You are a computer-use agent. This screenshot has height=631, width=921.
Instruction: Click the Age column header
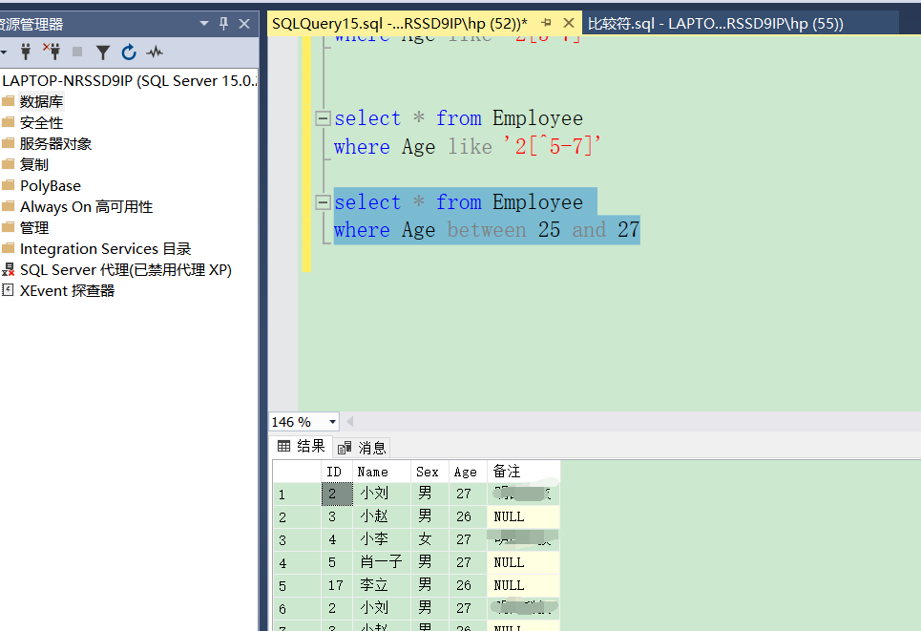pos(469,472)
